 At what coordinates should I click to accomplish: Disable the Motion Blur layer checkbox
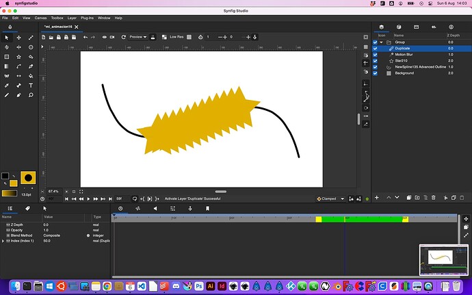(376, 55)
